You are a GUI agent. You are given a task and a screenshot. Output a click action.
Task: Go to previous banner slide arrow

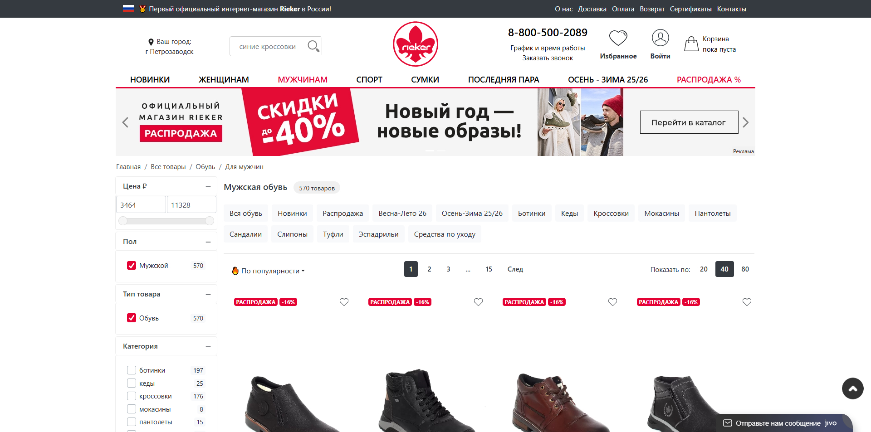[125, 122]
